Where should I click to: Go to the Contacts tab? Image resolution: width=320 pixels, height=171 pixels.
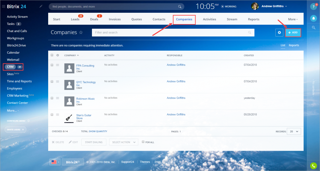tap(159, 19)
